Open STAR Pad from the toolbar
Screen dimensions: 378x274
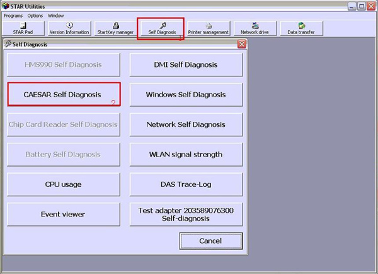[x=23, y=28]
